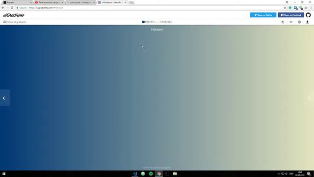314x177 pixels.
Task: Switch to the Express tab
Action: [x=17, y=2]
